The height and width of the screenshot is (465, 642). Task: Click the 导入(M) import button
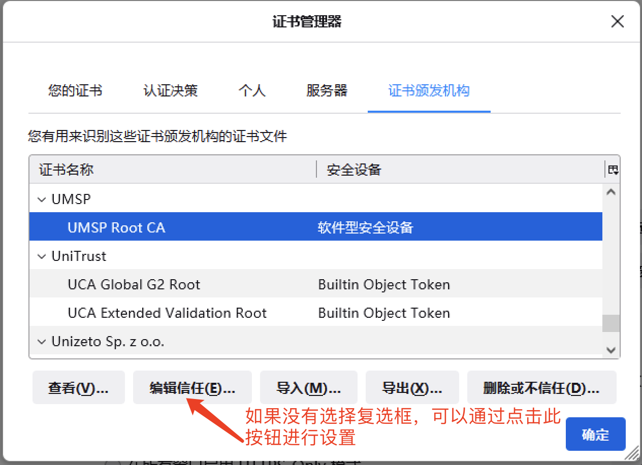(308, 388)
